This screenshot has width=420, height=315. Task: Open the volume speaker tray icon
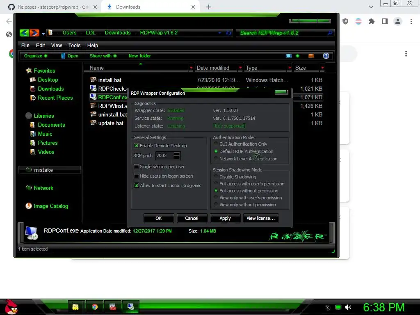[x=348, y=307]
